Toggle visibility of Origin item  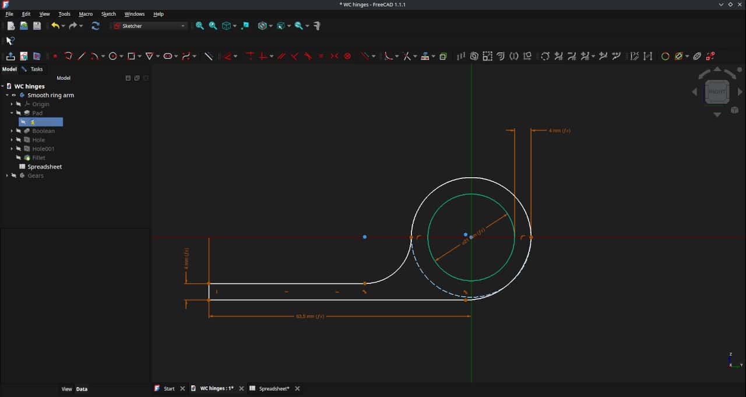tap(19, 104)
